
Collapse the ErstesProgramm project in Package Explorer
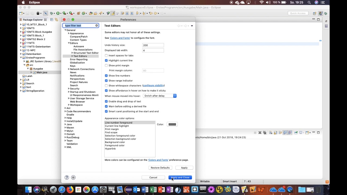tap(21, 58)
